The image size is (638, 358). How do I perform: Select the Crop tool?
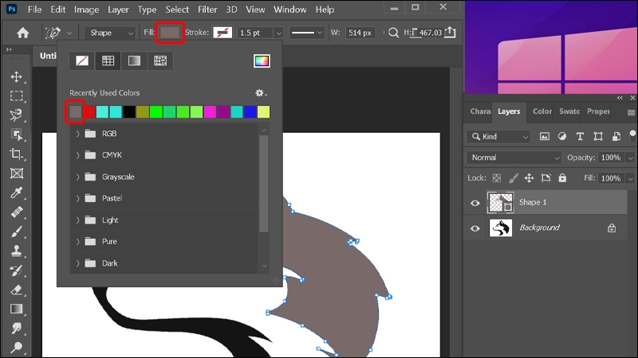click(x=16, y=154)
